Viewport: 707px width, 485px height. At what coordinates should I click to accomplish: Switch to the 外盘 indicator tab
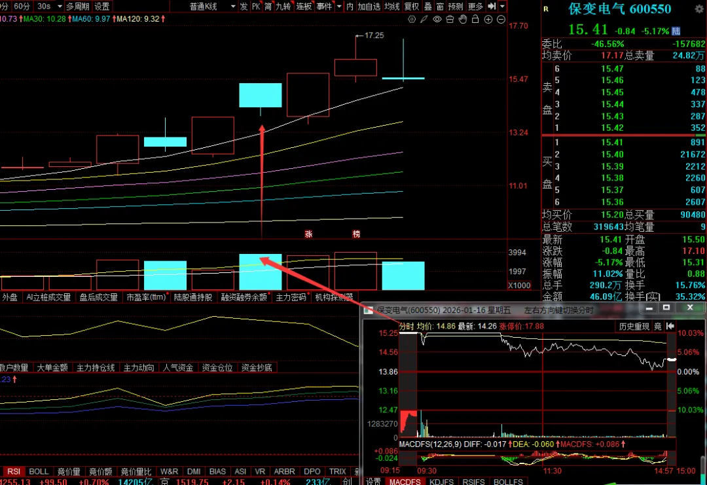tap(10, 297)
